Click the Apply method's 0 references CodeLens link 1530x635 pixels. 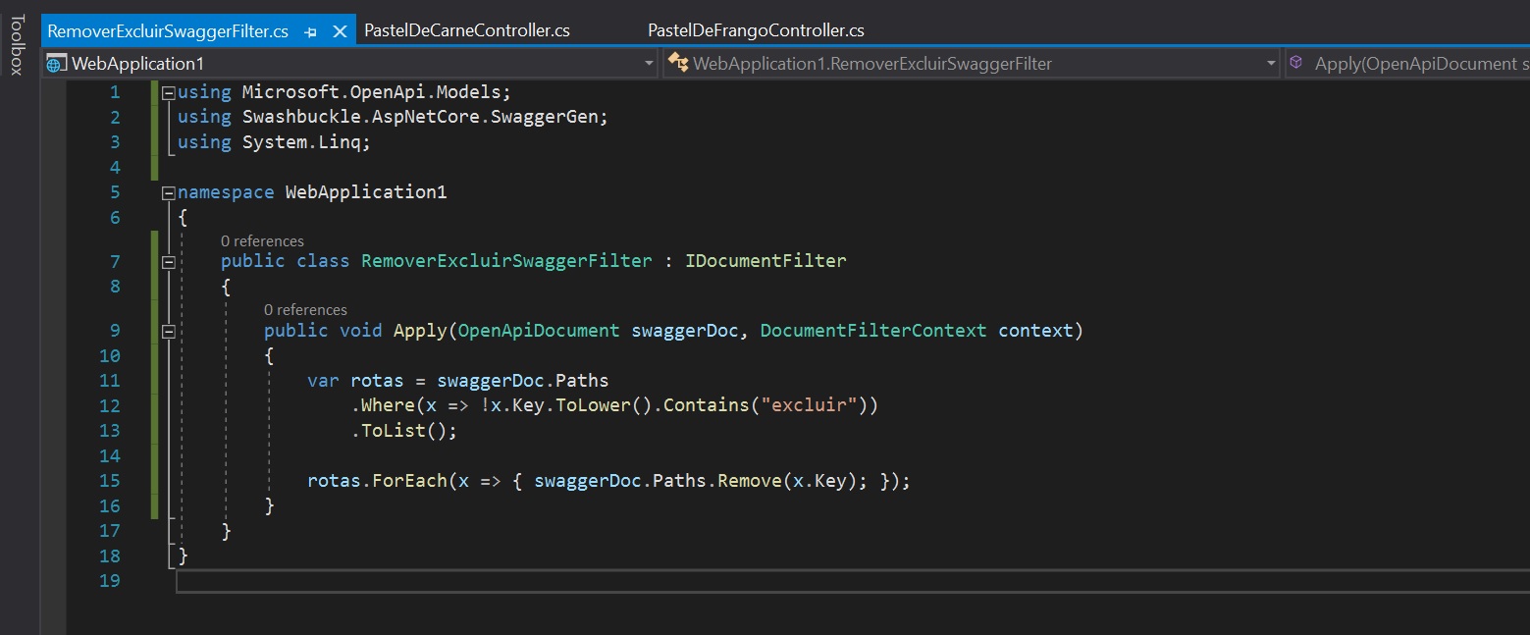(305, 310)
